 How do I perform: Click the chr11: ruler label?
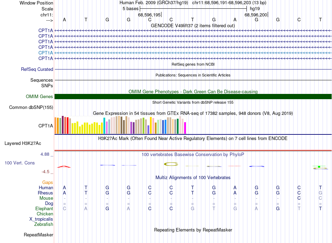(x=46, y=15)
